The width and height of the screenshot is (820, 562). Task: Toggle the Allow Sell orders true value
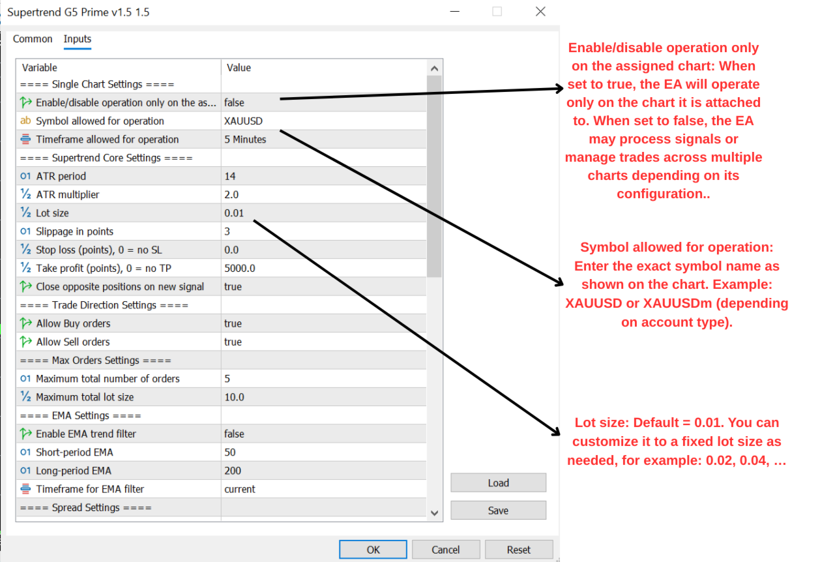[324, 342]
